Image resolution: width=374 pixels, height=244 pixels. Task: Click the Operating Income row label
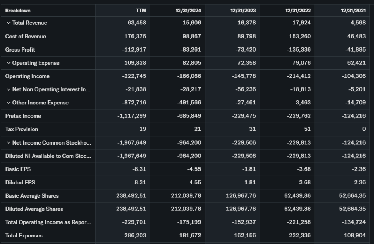point(27,76)
